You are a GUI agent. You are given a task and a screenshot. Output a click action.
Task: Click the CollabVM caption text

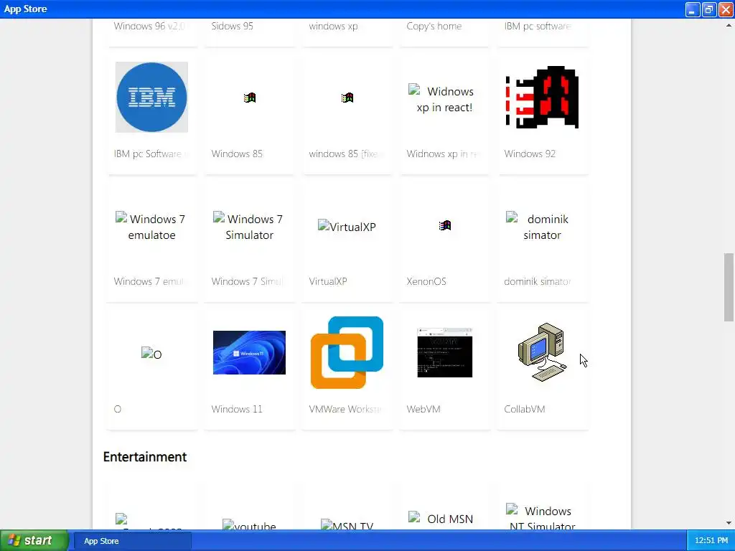(x=525, y=409)
